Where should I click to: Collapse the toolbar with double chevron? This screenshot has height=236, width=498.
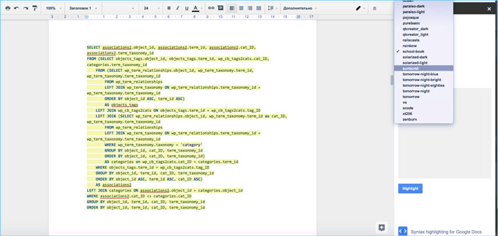(374, 8)
